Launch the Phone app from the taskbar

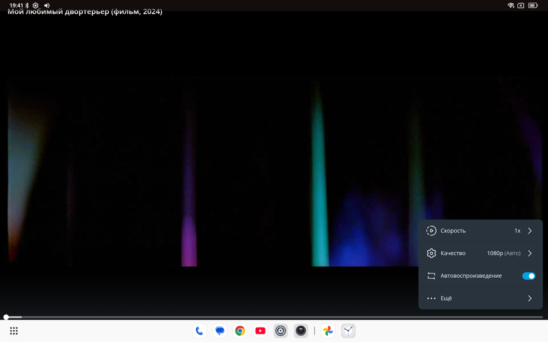pyautogui.click(x=199, y=331)
